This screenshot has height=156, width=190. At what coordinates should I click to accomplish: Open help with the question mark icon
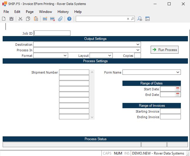[x=69, y=19]
